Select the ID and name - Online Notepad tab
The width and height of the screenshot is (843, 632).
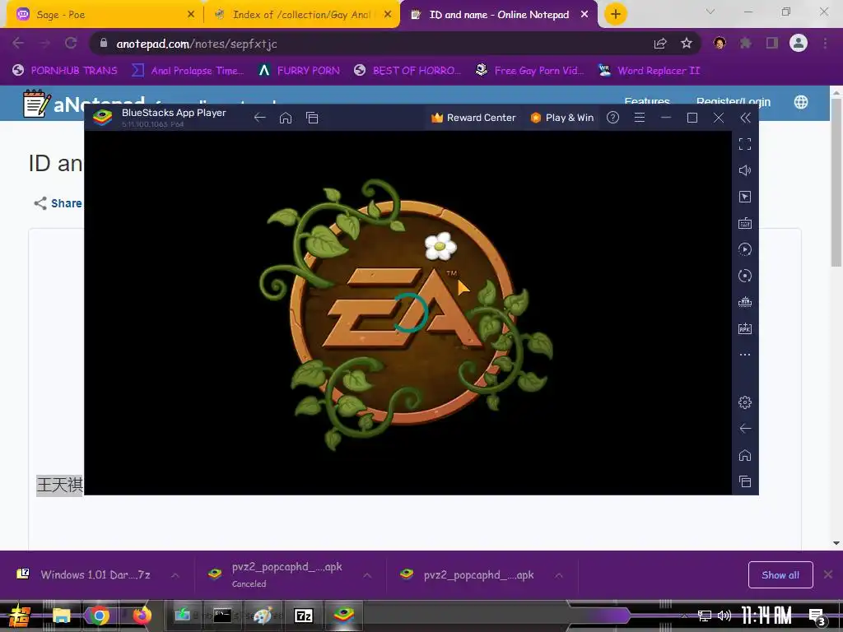coord(497,15)
